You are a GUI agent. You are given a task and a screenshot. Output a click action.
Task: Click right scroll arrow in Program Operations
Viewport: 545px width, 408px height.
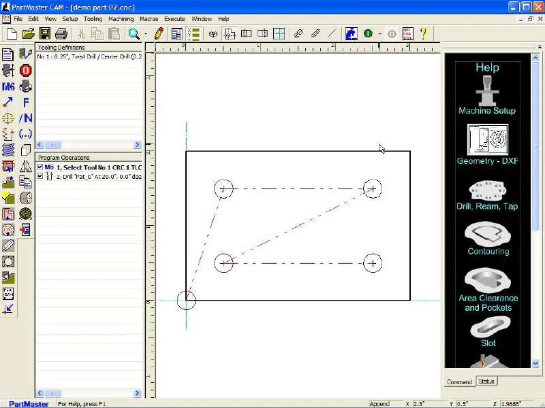138,393
